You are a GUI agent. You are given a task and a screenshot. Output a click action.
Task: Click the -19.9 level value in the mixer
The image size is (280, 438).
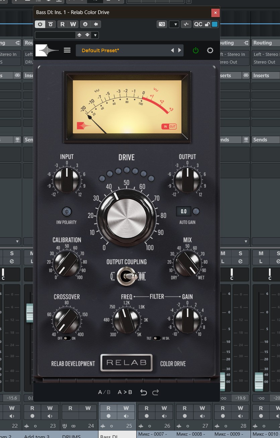240,398
